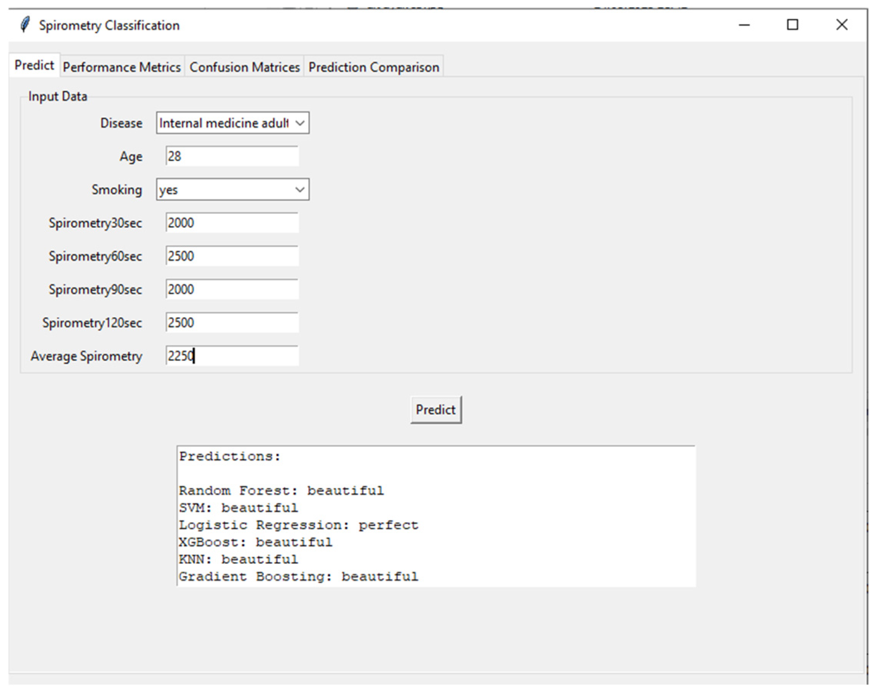Click the Age input field
The height and width of the screenshot is (693, 875).
coord(232,156)
